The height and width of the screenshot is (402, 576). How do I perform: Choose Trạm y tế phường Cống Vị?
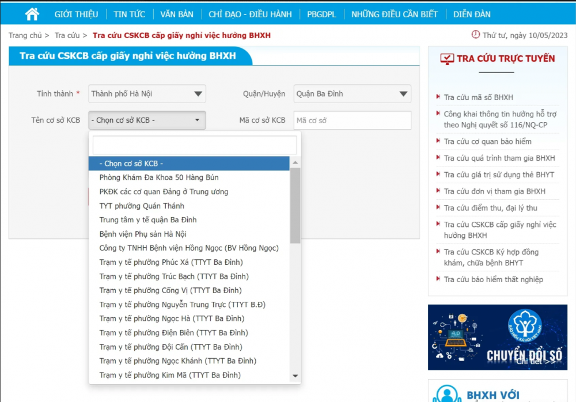(189, 290)
